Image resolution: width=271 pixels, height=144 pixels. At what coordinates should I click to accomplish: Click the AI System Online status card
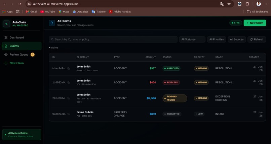pyautogui.click(x=22, y=135)
